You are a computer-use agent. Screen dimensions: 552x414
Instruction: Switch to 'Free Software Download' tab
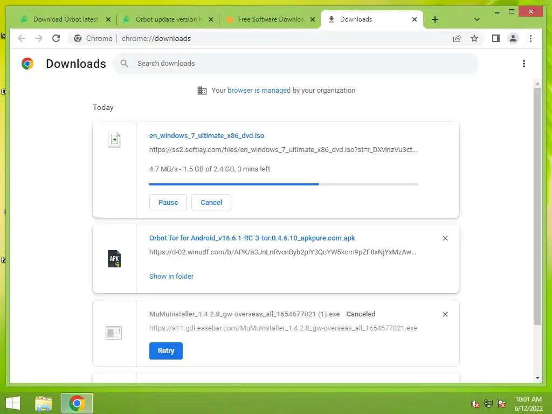pos(270,19)
